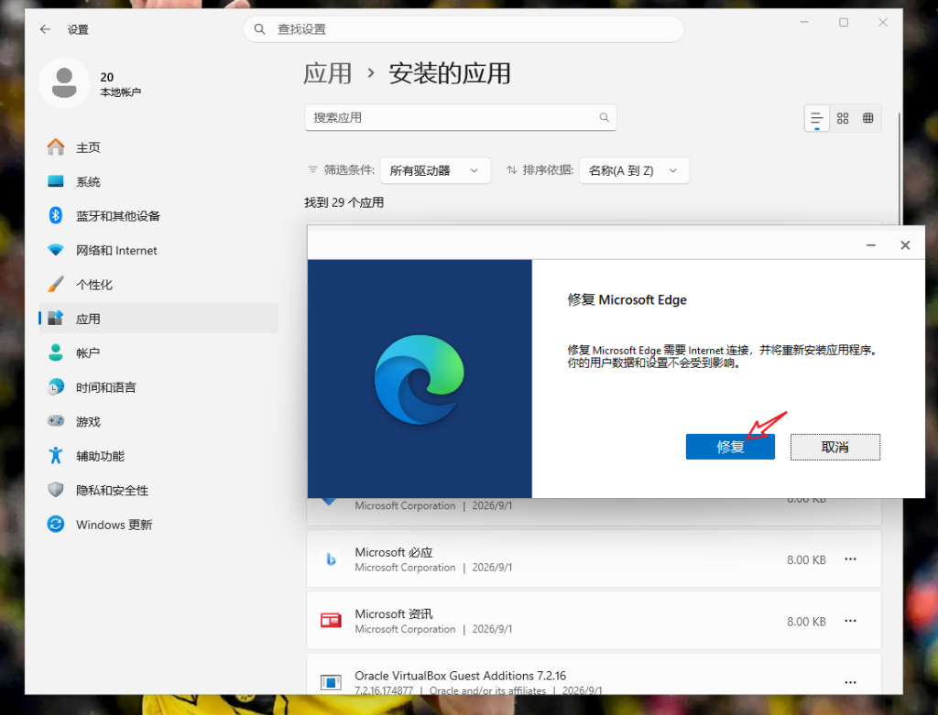938x715 pixels.
Task: Click the home icon beside 主页
Action: (56, 146)
